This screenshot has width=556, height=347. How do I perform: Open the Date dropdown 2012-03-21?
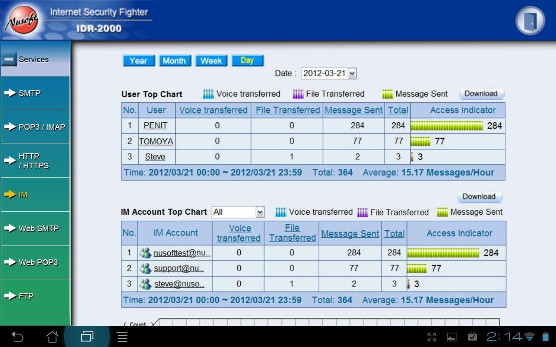329,73
